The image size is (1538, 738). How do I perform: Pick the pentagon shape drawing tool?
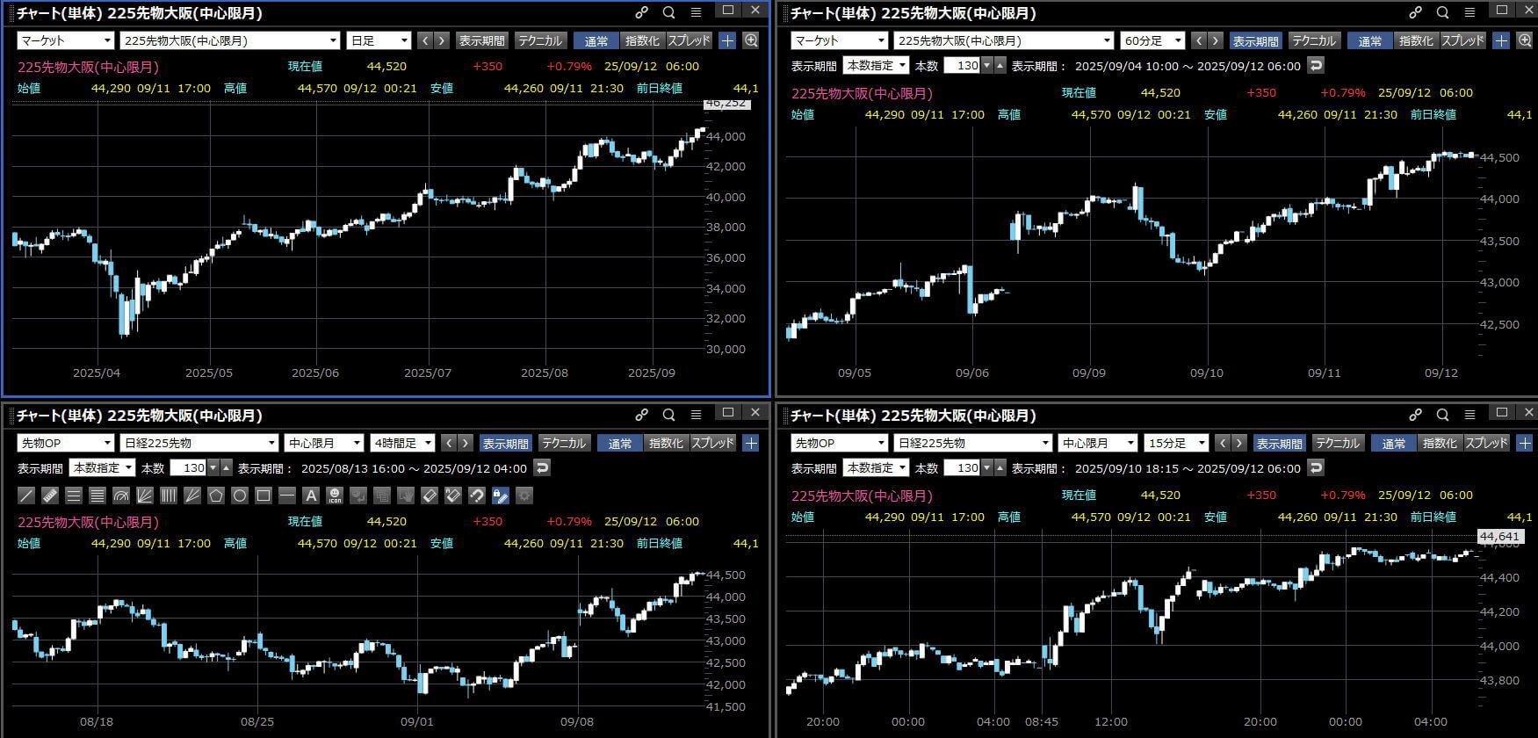click(216, 496)
